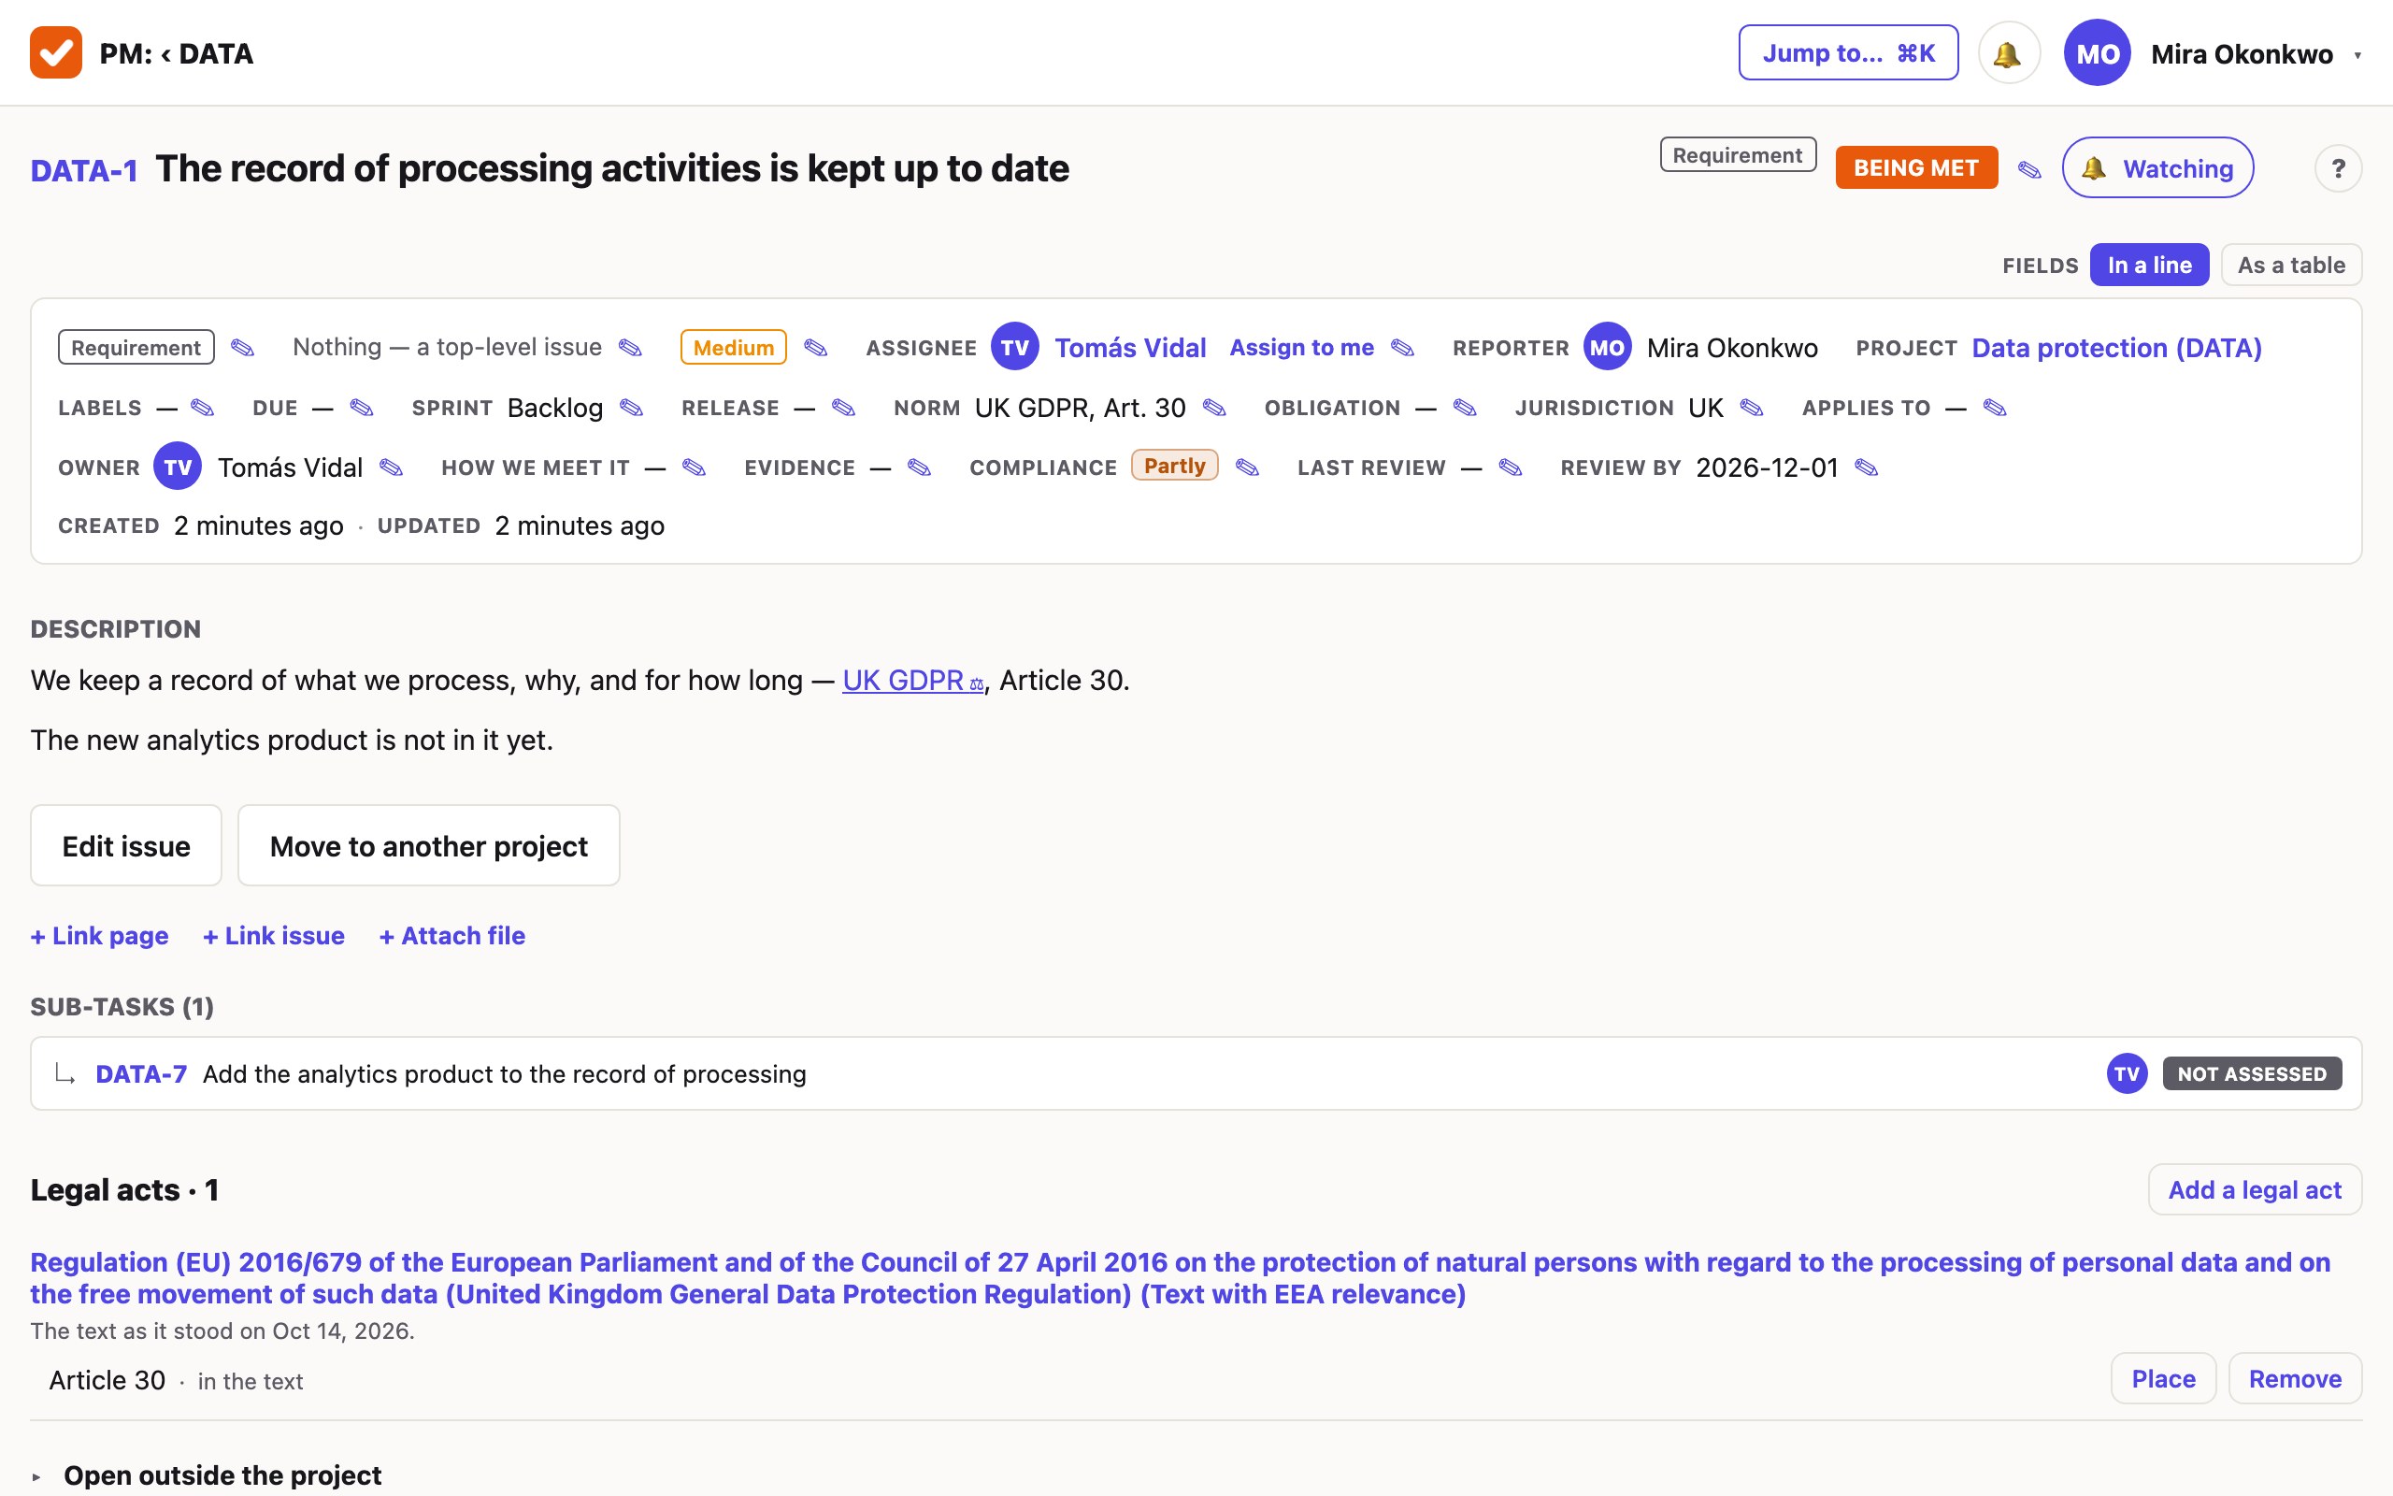Edit the Requirement type pencil icon
Viewport: 2393px width, 1496px height.
pos(242,347)
